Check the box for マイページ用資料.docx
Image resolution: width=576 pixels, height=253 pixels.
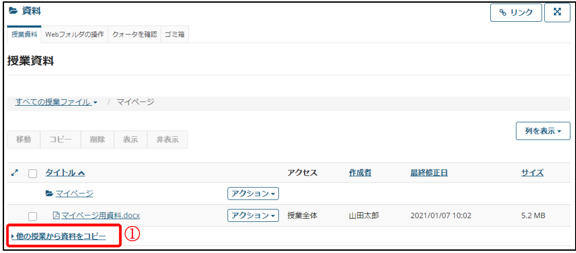(33, 216)
